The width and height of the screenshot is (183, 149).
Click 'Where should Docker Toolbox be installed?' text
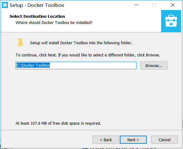point(54,23)
